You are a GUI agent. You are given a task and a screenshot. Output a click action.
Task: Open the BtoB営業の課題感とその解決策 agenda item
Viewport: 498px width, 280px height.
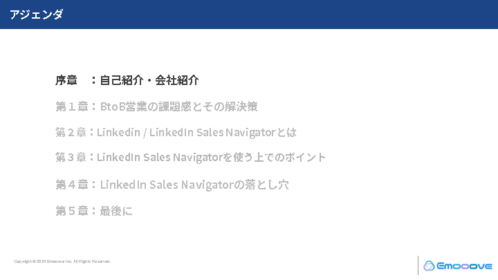pos(179,107)
